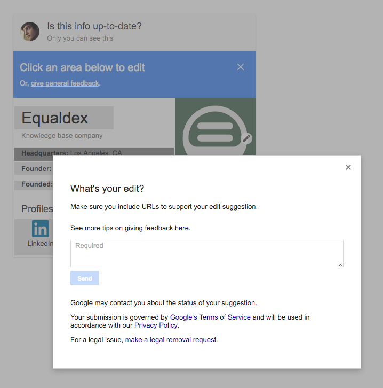The image size is (383, 388).
Task: Click the text area resize handle corner
Action: (340, 264)
